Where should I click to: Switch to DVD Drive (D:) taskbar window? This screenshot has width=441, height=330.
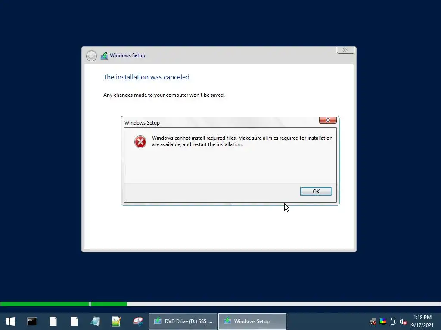[x=183, y=321]
